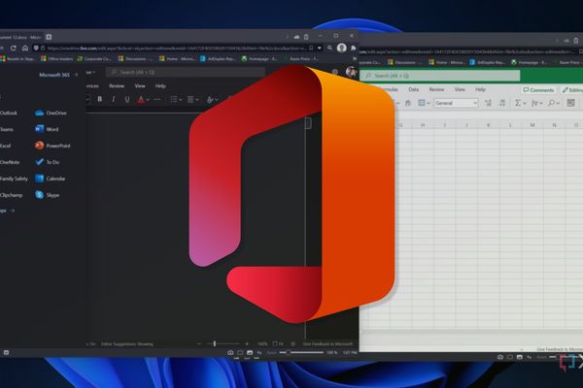Open Calendar from the app launcher
The image size is (583, 388).
point(51,178)
